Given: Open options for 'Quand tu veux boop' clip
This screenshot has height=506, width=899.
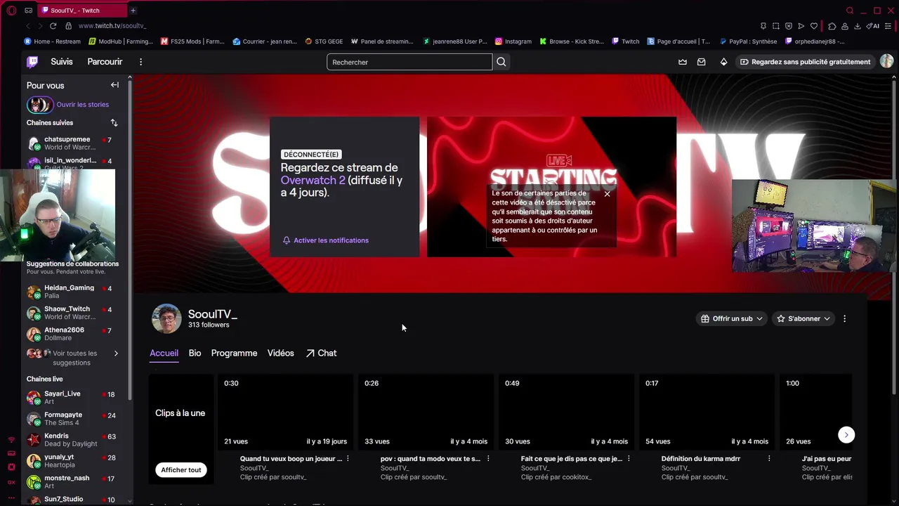Looking at the screenshot, I should [x=348, y=459].
